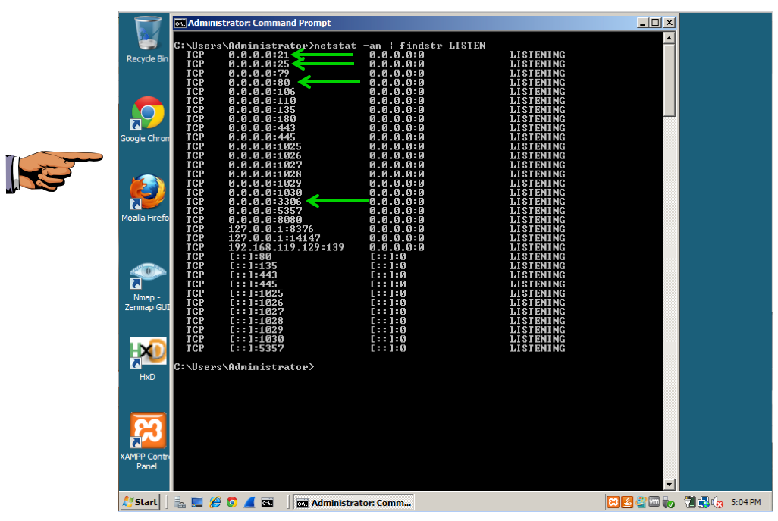Viewport: 778px width, 521px height.
Task: Select the HxD hex editor desktop shortcut
Action: 147,359
